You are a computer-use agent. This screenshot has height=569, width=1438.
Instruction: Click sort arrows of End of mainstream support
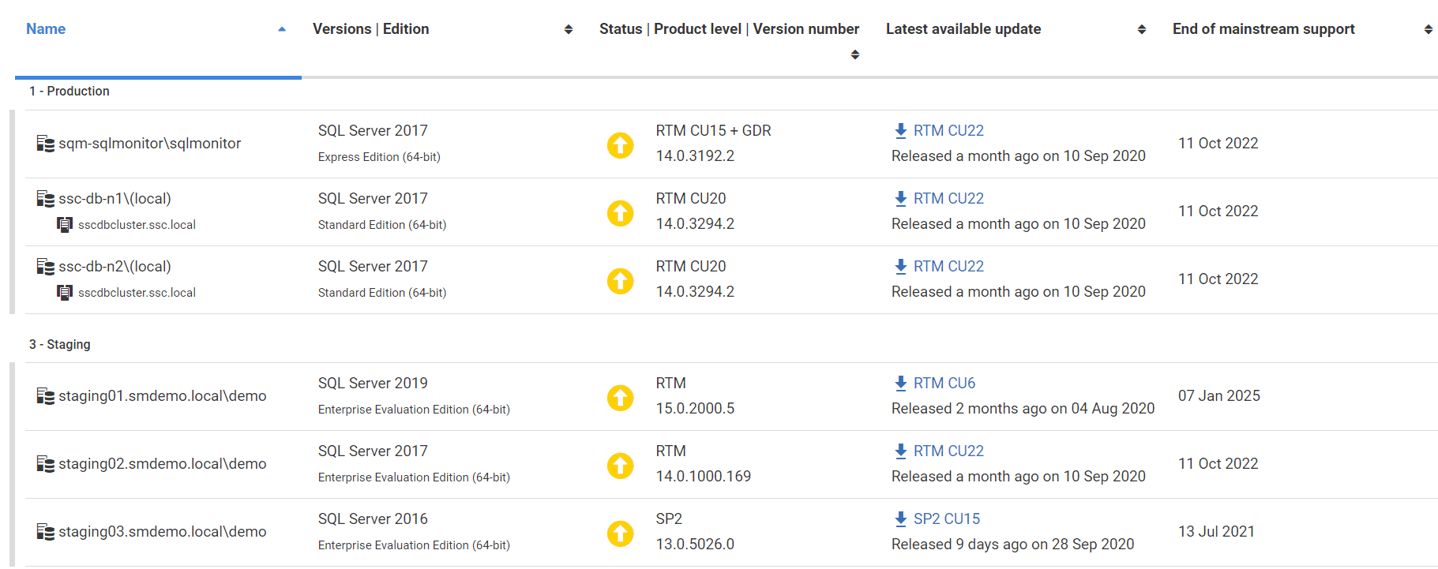tap(1429, 29)
